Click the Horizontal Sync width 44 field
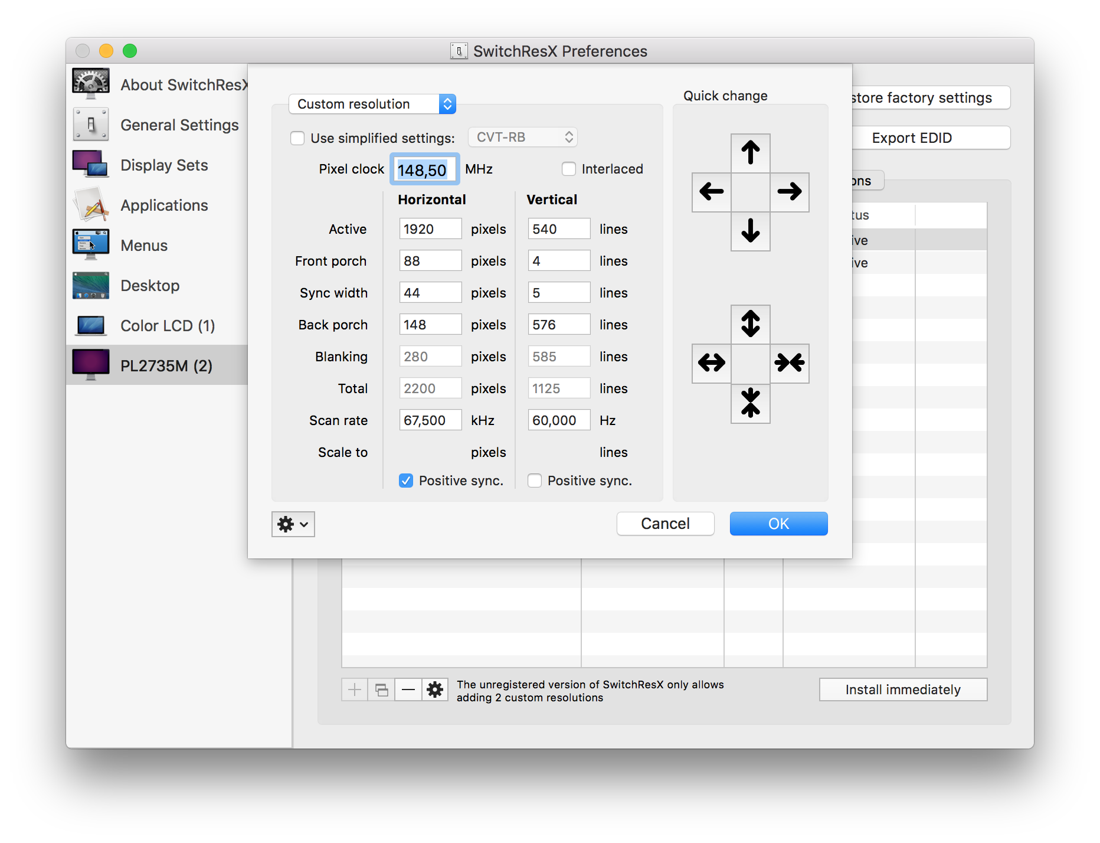The width and height of the screenshot is (1100, 843). pos(430,292)
